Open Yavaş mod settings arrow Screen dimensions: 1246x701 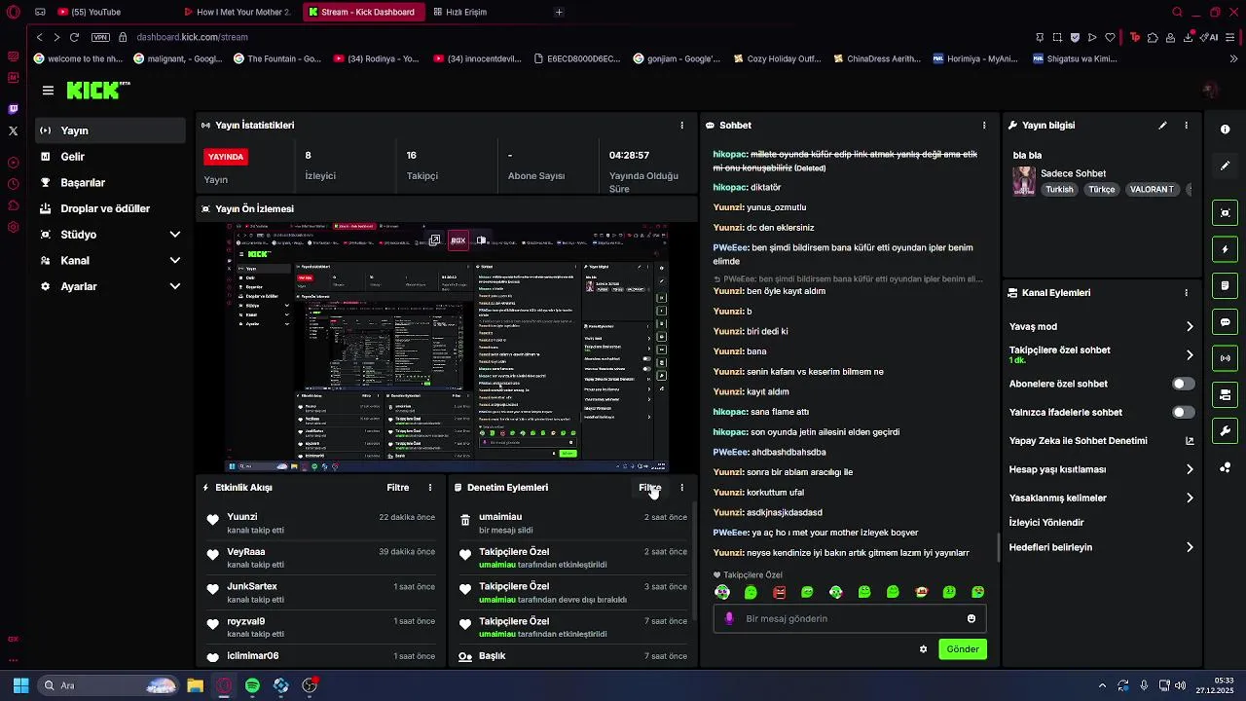(x=1190, y=327)
